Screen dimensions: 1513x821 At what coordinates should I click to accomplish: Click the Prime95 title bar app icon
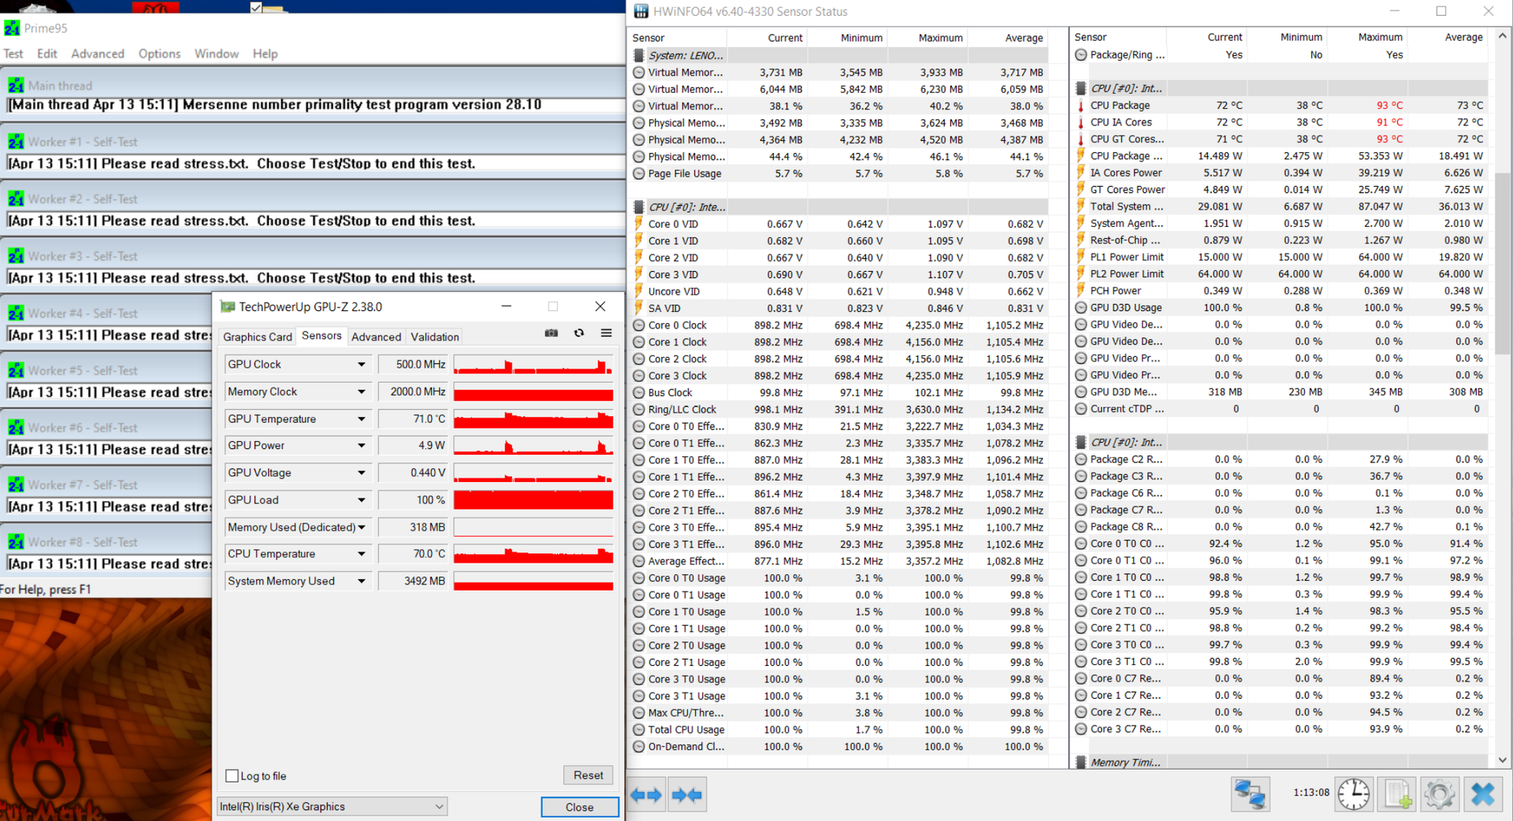tap(12, 28)
